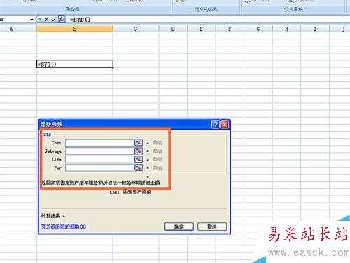Click the cell containing =SYD()
This screenshot has width=350, height=263.
click(75, 64)
